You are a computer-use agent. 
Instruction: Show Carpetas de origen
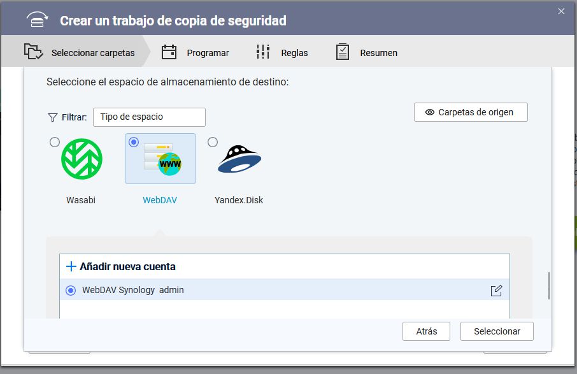coord(471,112)
